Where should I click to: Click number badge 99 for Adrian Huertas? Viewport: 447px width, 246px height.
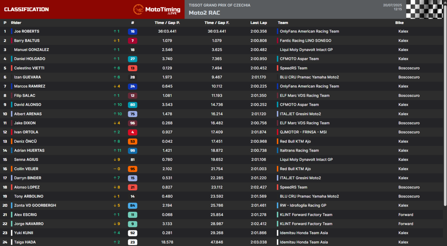[132, 150]
